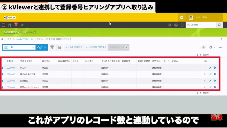Expand the app settings gear arrow
The height and width of the screenshot is (128, 227).
click(214, 47)
